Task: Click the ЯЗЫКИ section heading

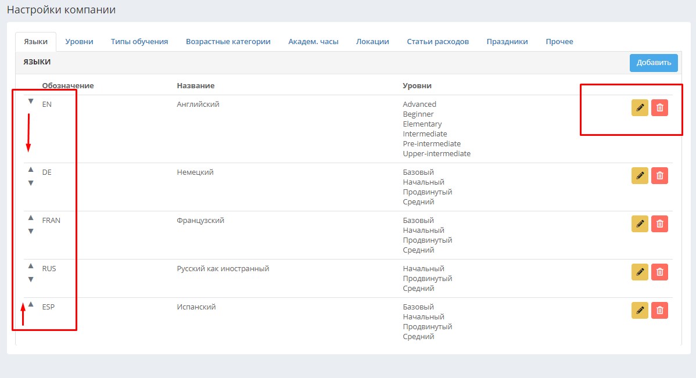Action: coord(37,62)
